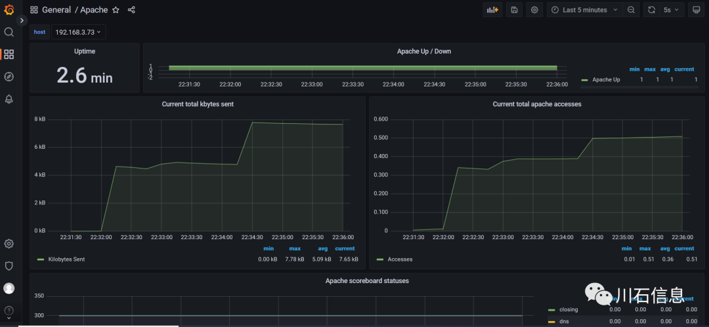The image size is (709, 327).
Task: Click the General breadcrumb link
Action: [x=56, y=10]
